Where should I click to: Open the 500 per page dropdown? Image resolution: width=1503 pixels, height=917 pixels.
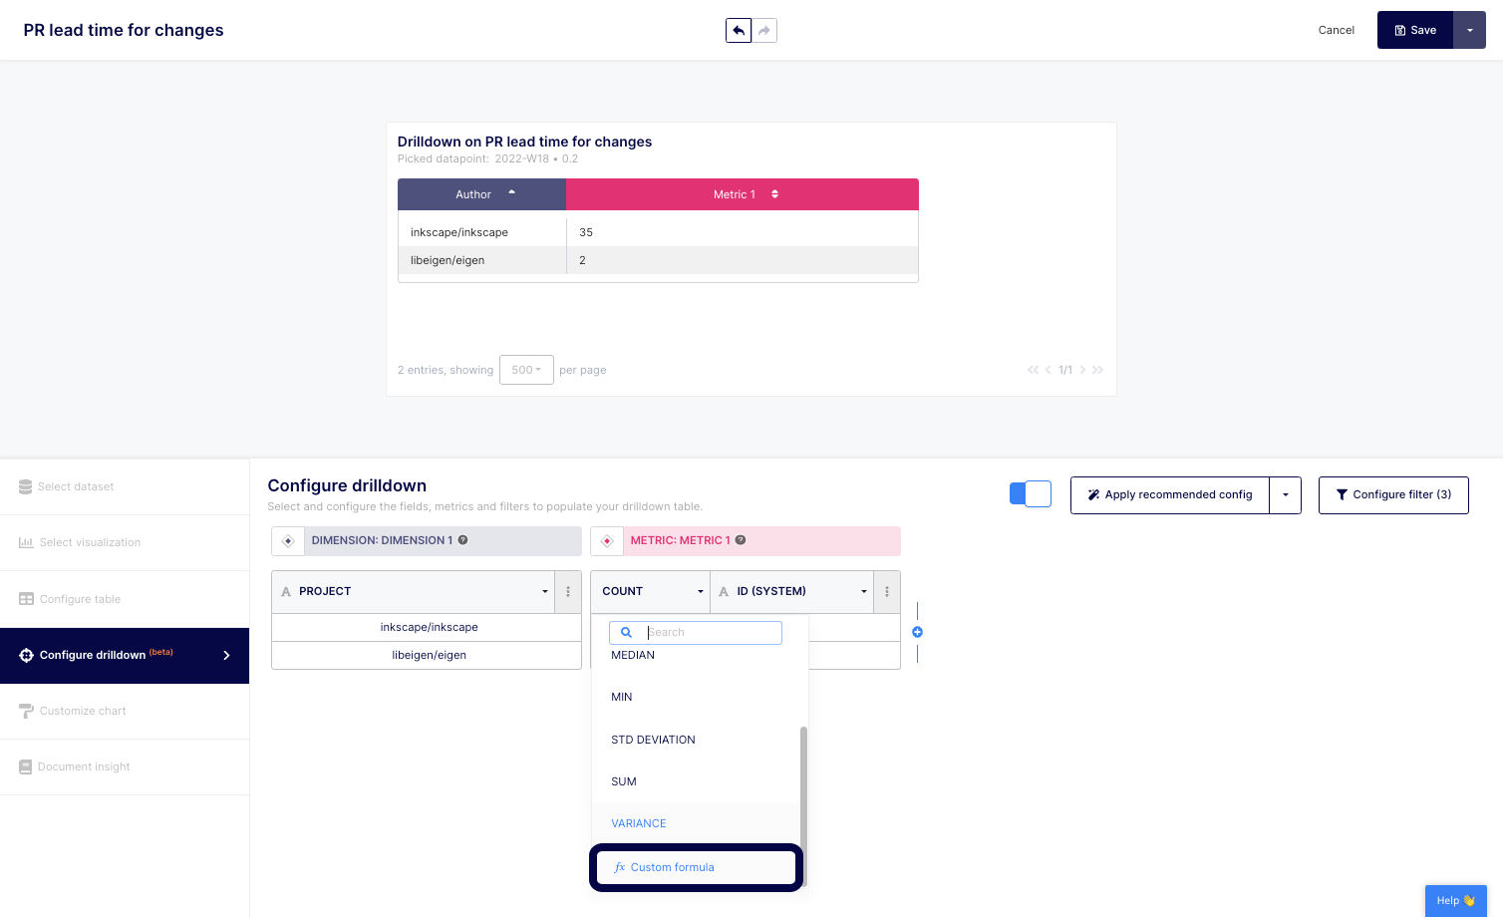point(526,370)
